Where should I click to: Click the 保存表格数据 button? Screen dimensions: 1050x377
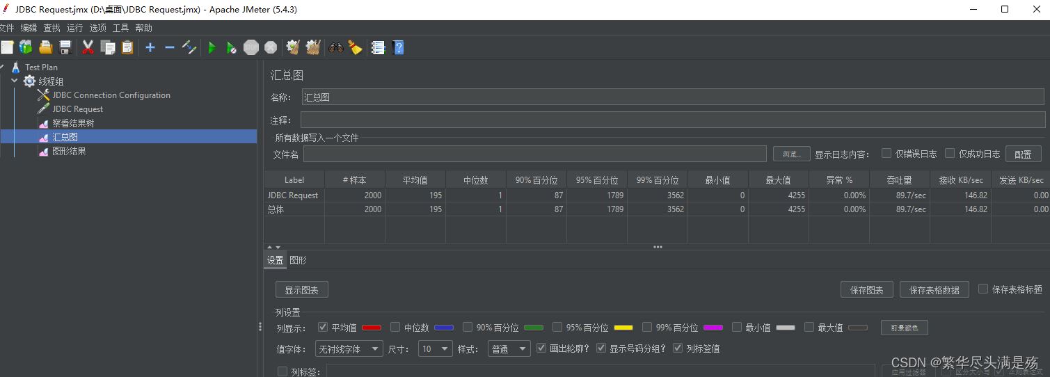[934, 290]
